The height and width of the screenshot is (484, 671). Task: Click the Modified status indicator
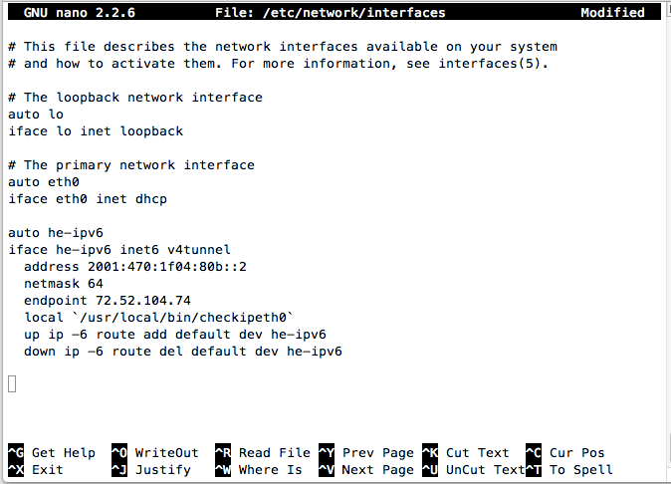pyautogui.click(x=612, y=13)
